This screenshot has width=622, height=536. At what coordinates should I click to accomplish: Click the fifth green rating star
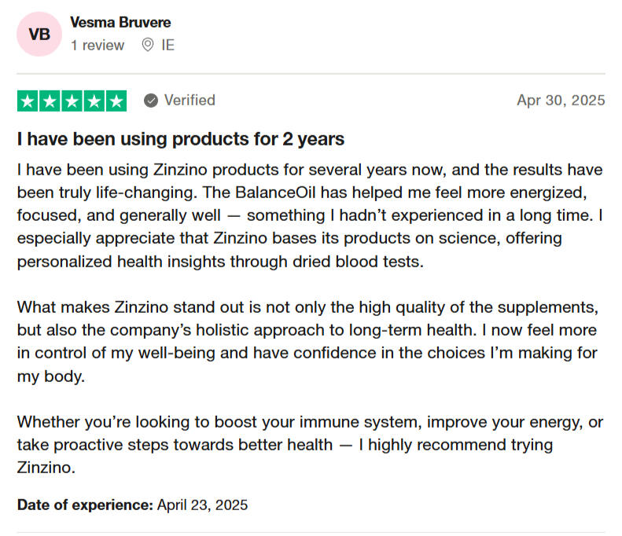click(x=116, y=101)
